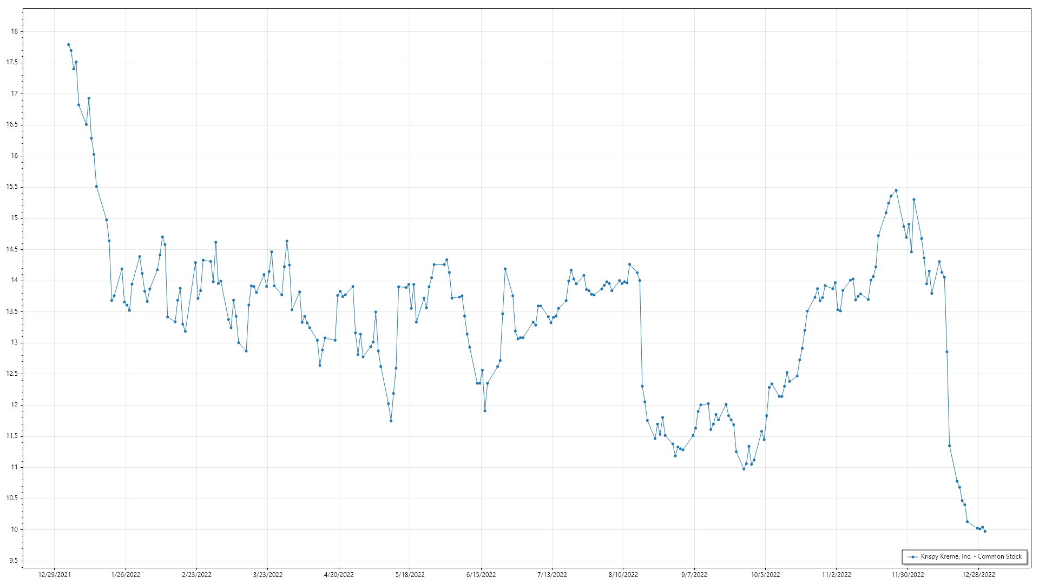
Task: Click the 8/10/2022 x-axis date label
Action: click(x=623, y=574)
